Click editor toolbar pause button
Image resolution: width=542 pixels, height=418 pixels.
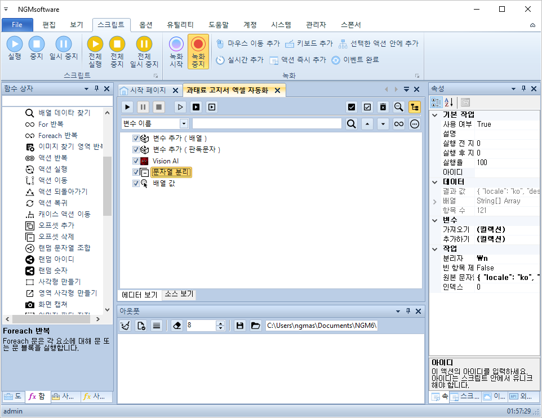click(x=143, y=107)
